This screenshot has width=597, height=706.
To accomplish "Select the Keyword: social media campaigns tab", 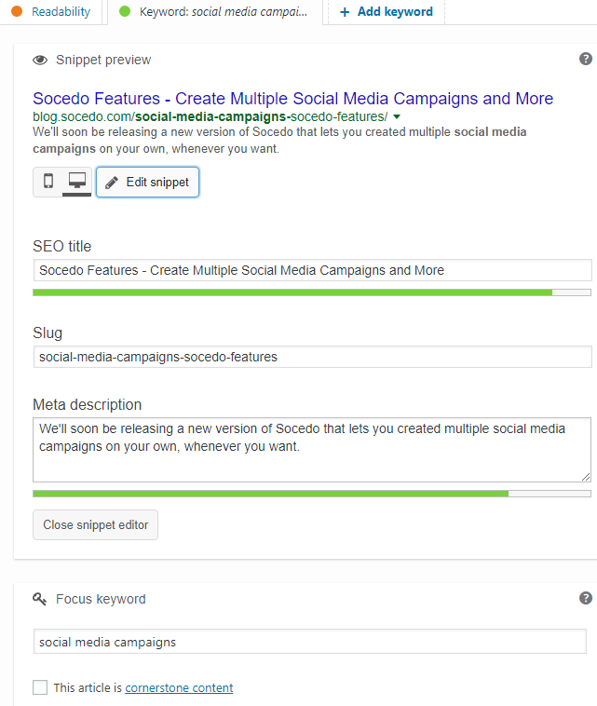I will [x=215, y=12].
